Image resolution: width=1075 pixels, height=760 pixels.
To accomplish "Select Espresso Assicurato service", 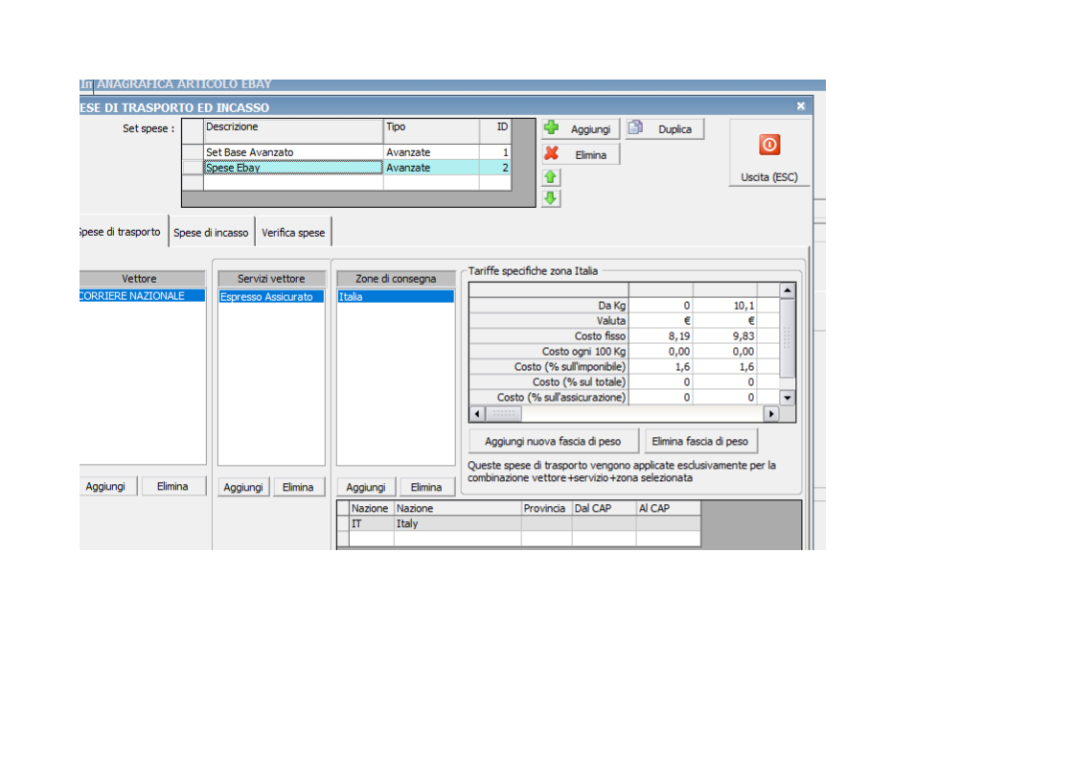I will point(271,296).
